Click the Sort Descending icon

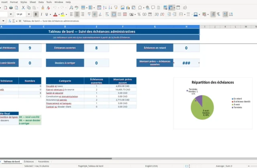pos(110,8)
